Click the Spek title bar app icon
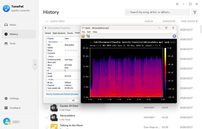This screenshot has width=202, height=129. 83,28
